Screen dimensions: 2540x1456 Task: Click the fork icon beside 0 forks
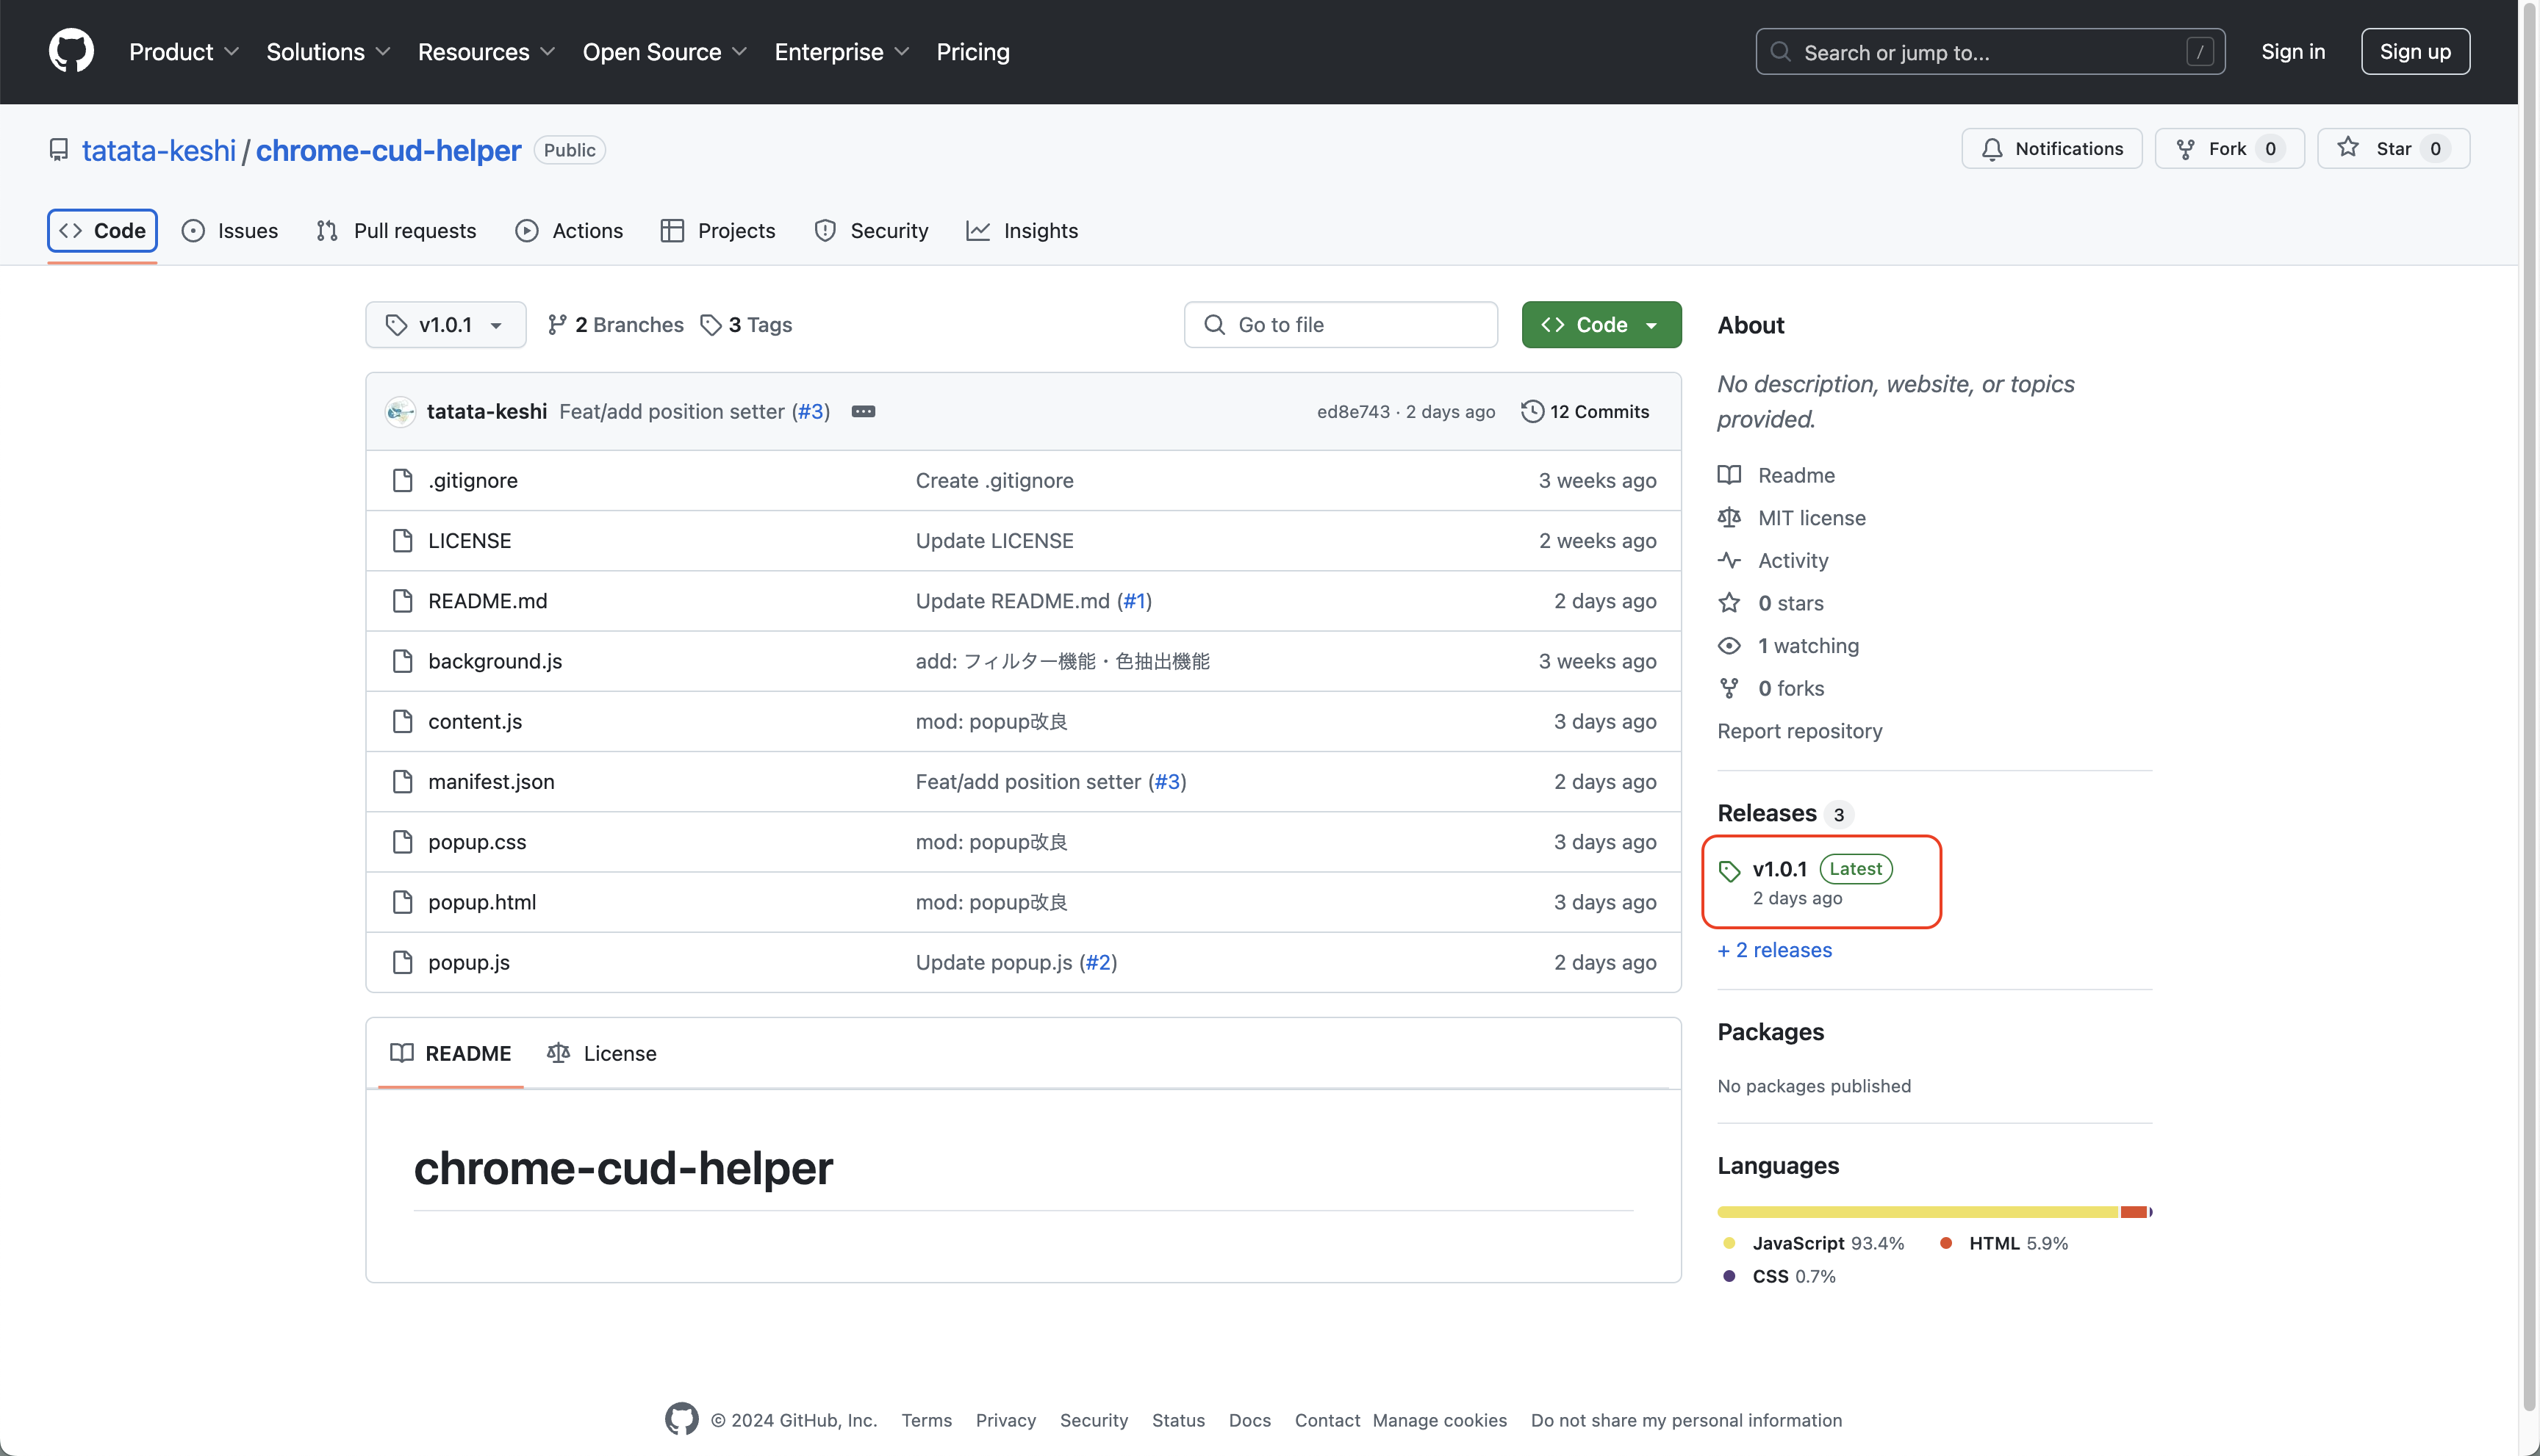[1729, 688]
